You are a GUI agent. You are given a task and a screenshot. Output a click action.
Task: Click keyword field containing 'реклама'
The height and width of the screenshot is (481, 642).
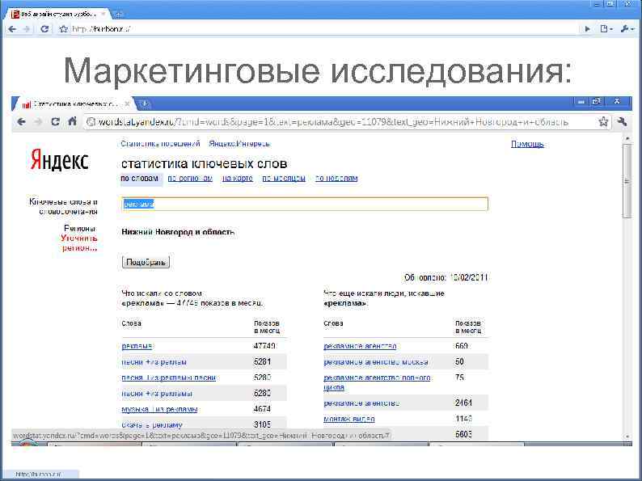tap(305, 204)
